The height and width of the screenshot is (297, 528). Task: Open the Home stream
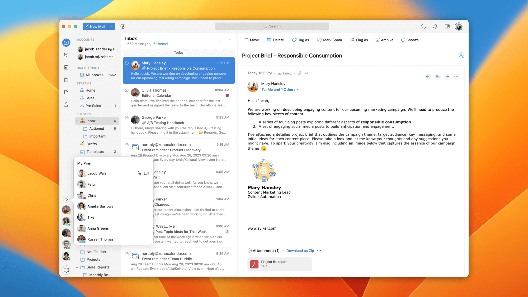click(88, 90)
